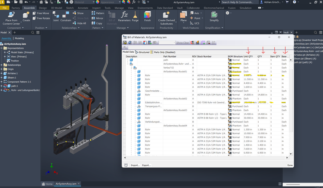323x188 pixels.
Task: Open the color wheel appearance picker
Action: point(98,2)
